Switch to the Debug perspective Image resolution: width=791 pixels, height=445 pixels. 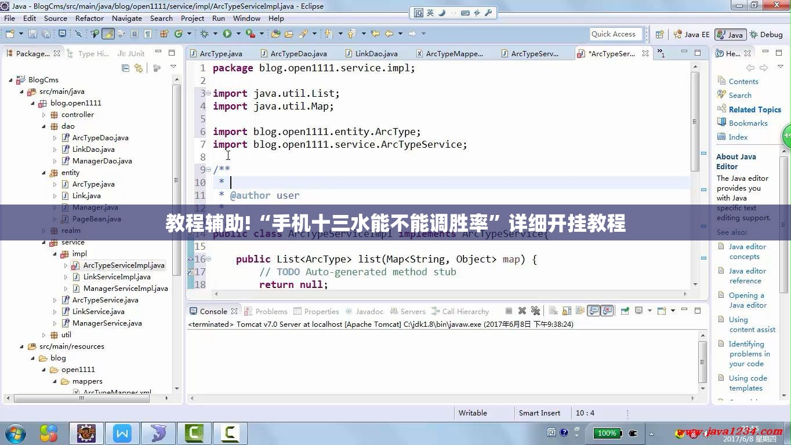coord(765,34)
